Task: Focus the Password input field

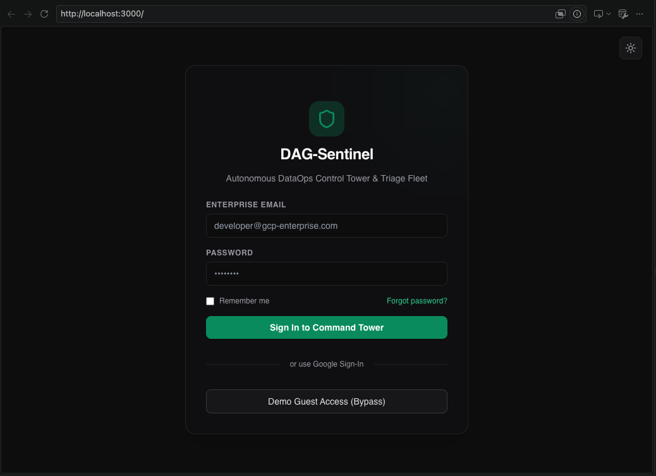Action: point(327,274)
